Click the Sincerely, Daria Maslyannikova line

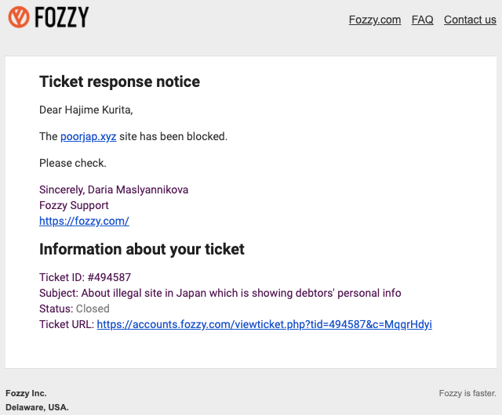click(114, 189)
